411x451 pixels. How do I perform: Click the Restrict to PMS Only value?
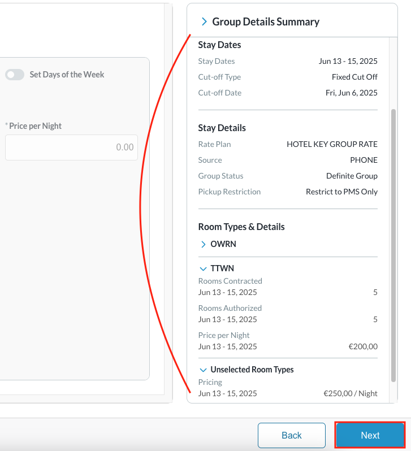pos(341,192)
